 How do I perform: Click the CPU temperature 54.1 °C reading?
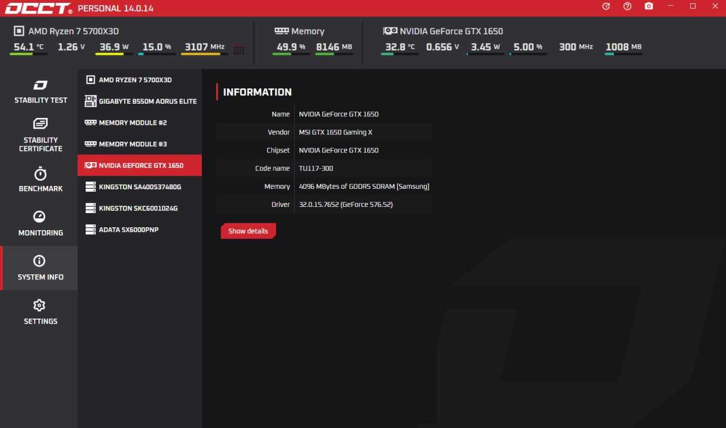pos(28,47)
